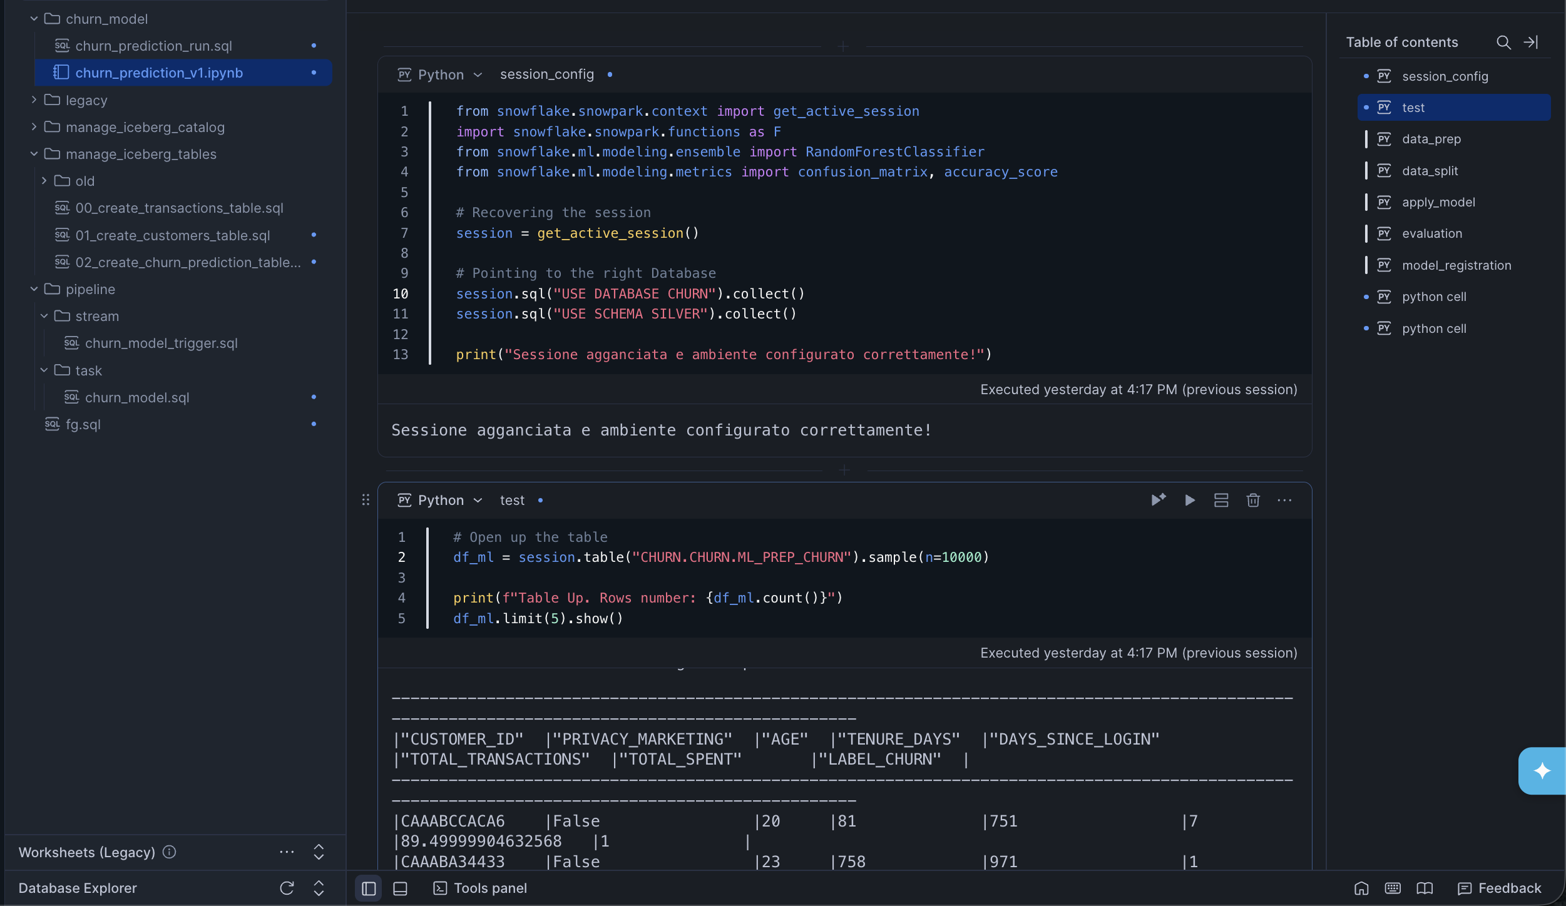Click the Feedback button
The height and width of the screenshot is (906, 1566).
tap(1500, 888)
